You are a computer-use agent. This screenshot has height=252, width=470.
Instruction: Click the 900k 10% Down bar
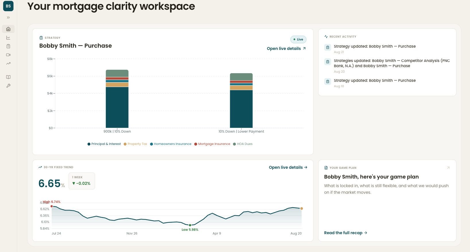point(117,99)
